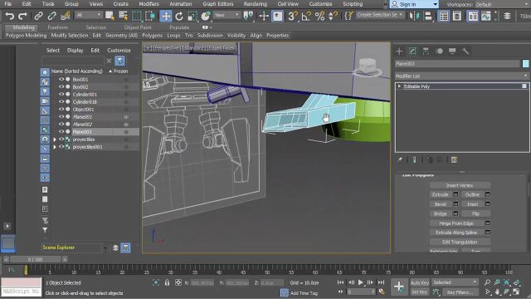The height and width of the screenshot is (299, 531).
Task: Switch to the Object Paint ribbon tab
Action: tap(138, 27)
